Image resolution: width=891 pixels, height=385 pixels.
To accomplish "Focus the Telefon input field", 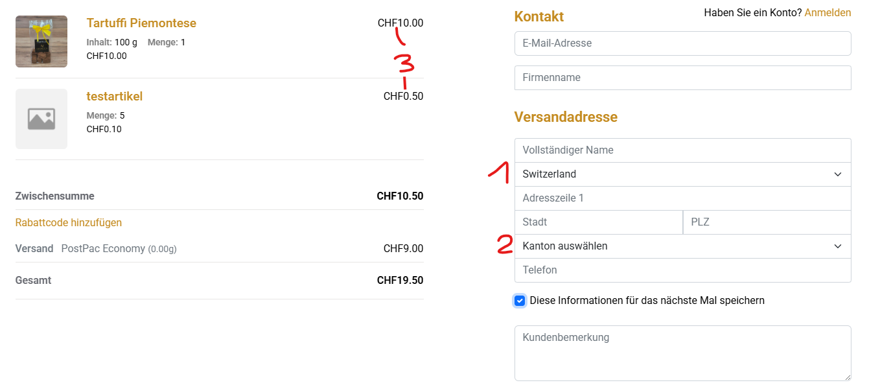I will point(682,270).
